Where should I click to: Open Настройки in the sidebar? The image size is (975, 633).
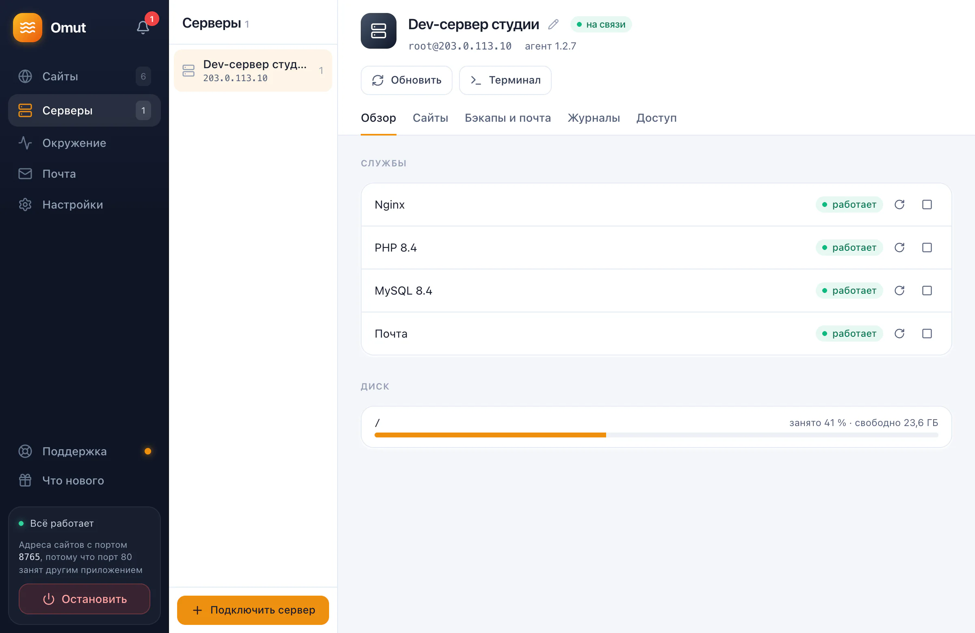(x=84, y=205)
